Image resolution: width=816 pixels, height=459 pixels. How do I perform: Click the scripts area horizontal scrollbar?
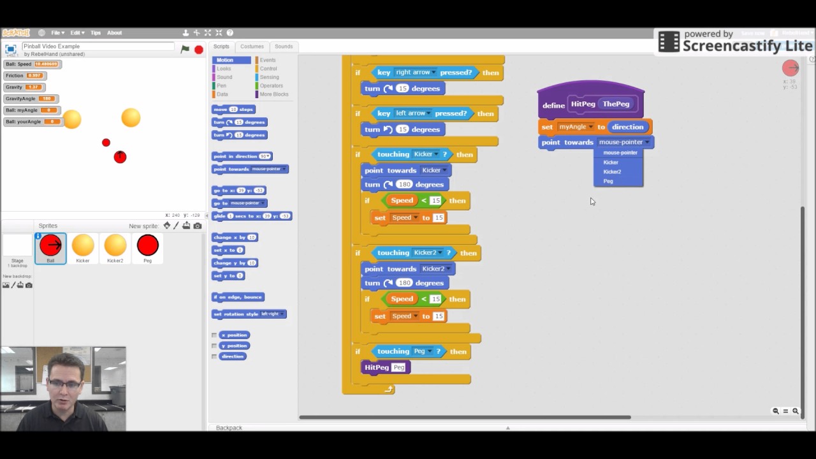click(x=465, y=418)
